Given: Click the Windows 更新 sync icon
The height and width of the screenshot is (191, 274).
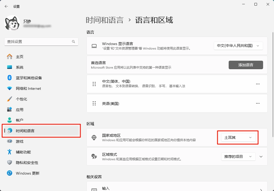Looking at the screenshot, I should pyautogui.click(x=10, y=173).
